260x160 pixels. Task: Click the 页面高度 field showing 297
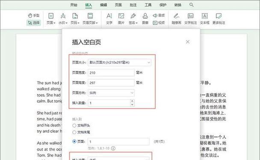click(x=111, y=83)
